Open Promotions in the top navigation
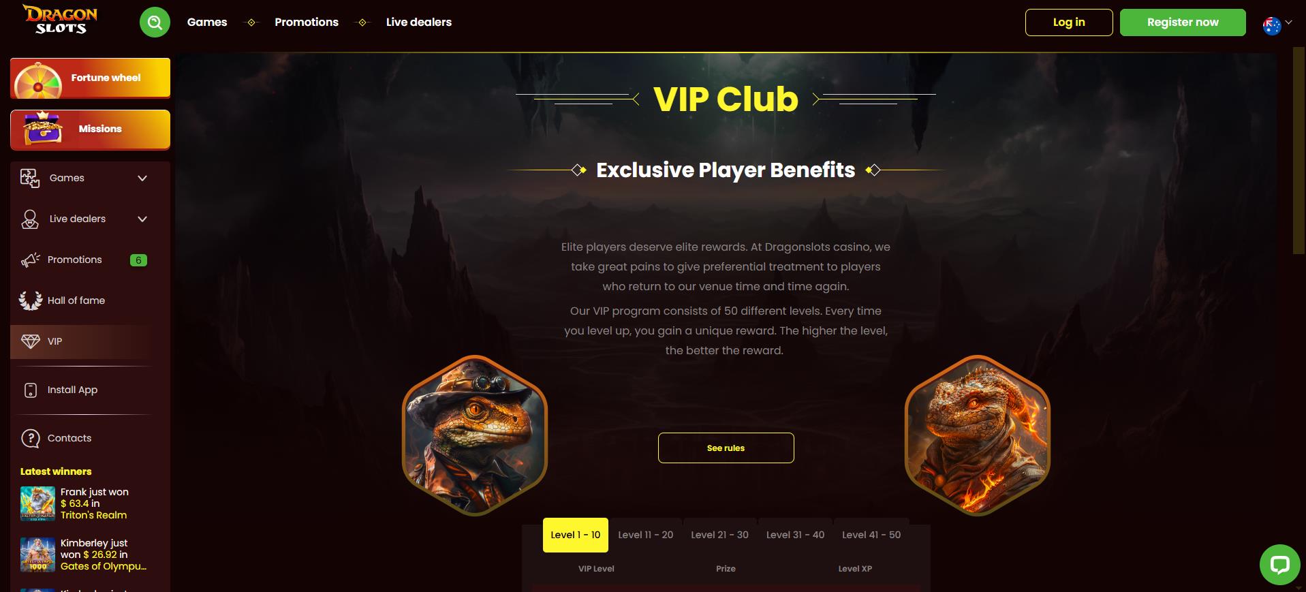The width and height of the screenshot is (1306, 592). pyautogui.click(x=307, y=22)
